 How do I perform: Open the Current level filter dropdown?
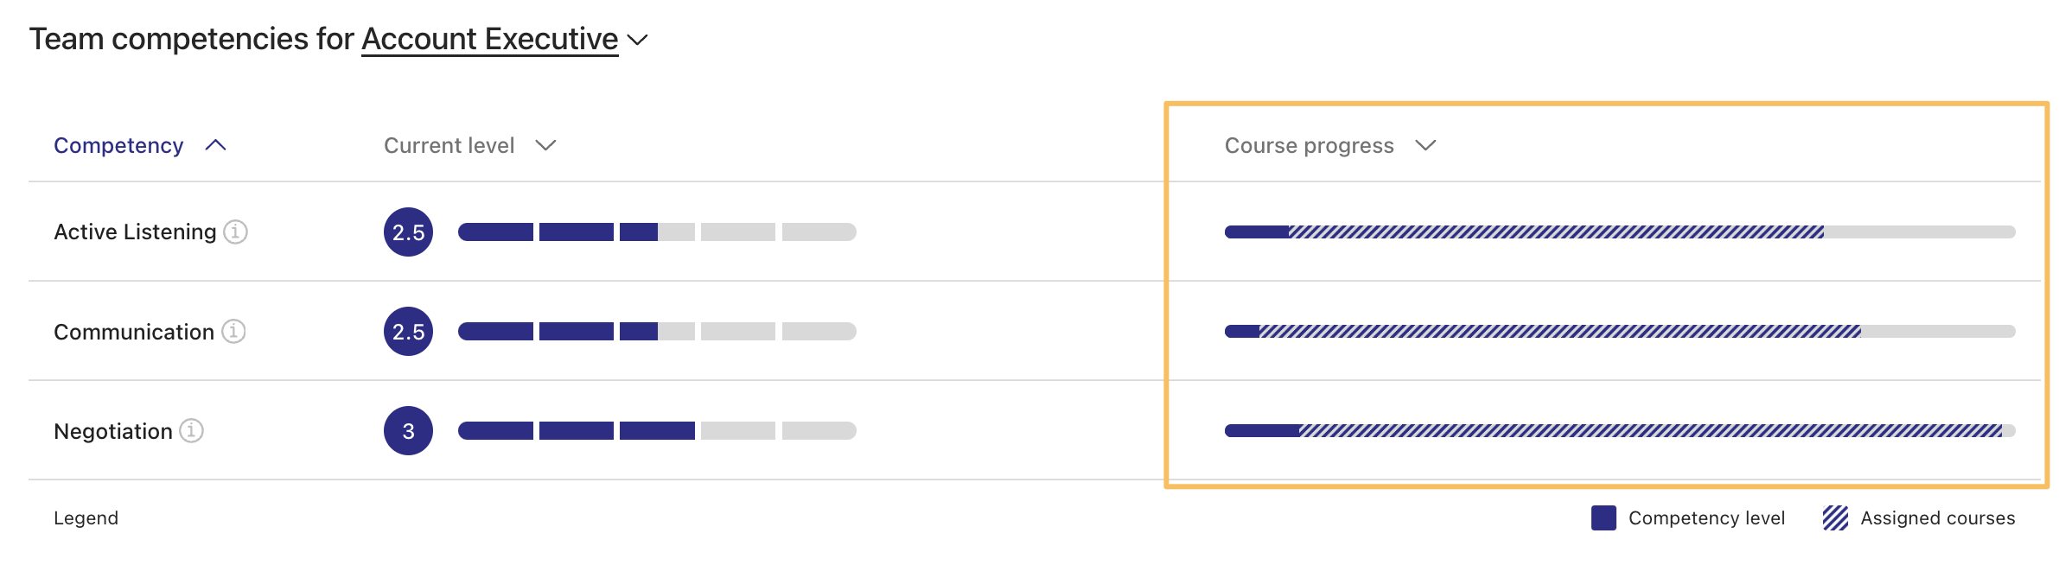pyautogui.click(x=545, y=145)
